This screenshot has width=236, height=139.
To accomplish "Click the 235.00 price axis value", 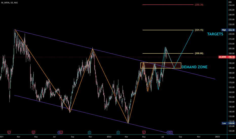I will [x=231, y=19].
